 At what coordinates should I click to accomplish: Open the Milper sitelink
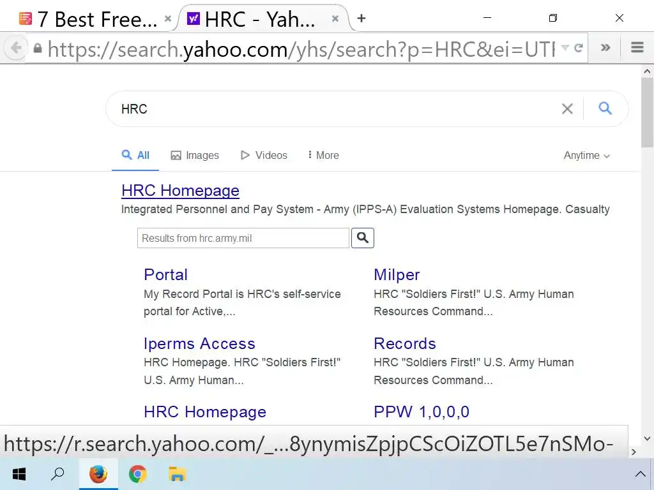tap(397, 274)
